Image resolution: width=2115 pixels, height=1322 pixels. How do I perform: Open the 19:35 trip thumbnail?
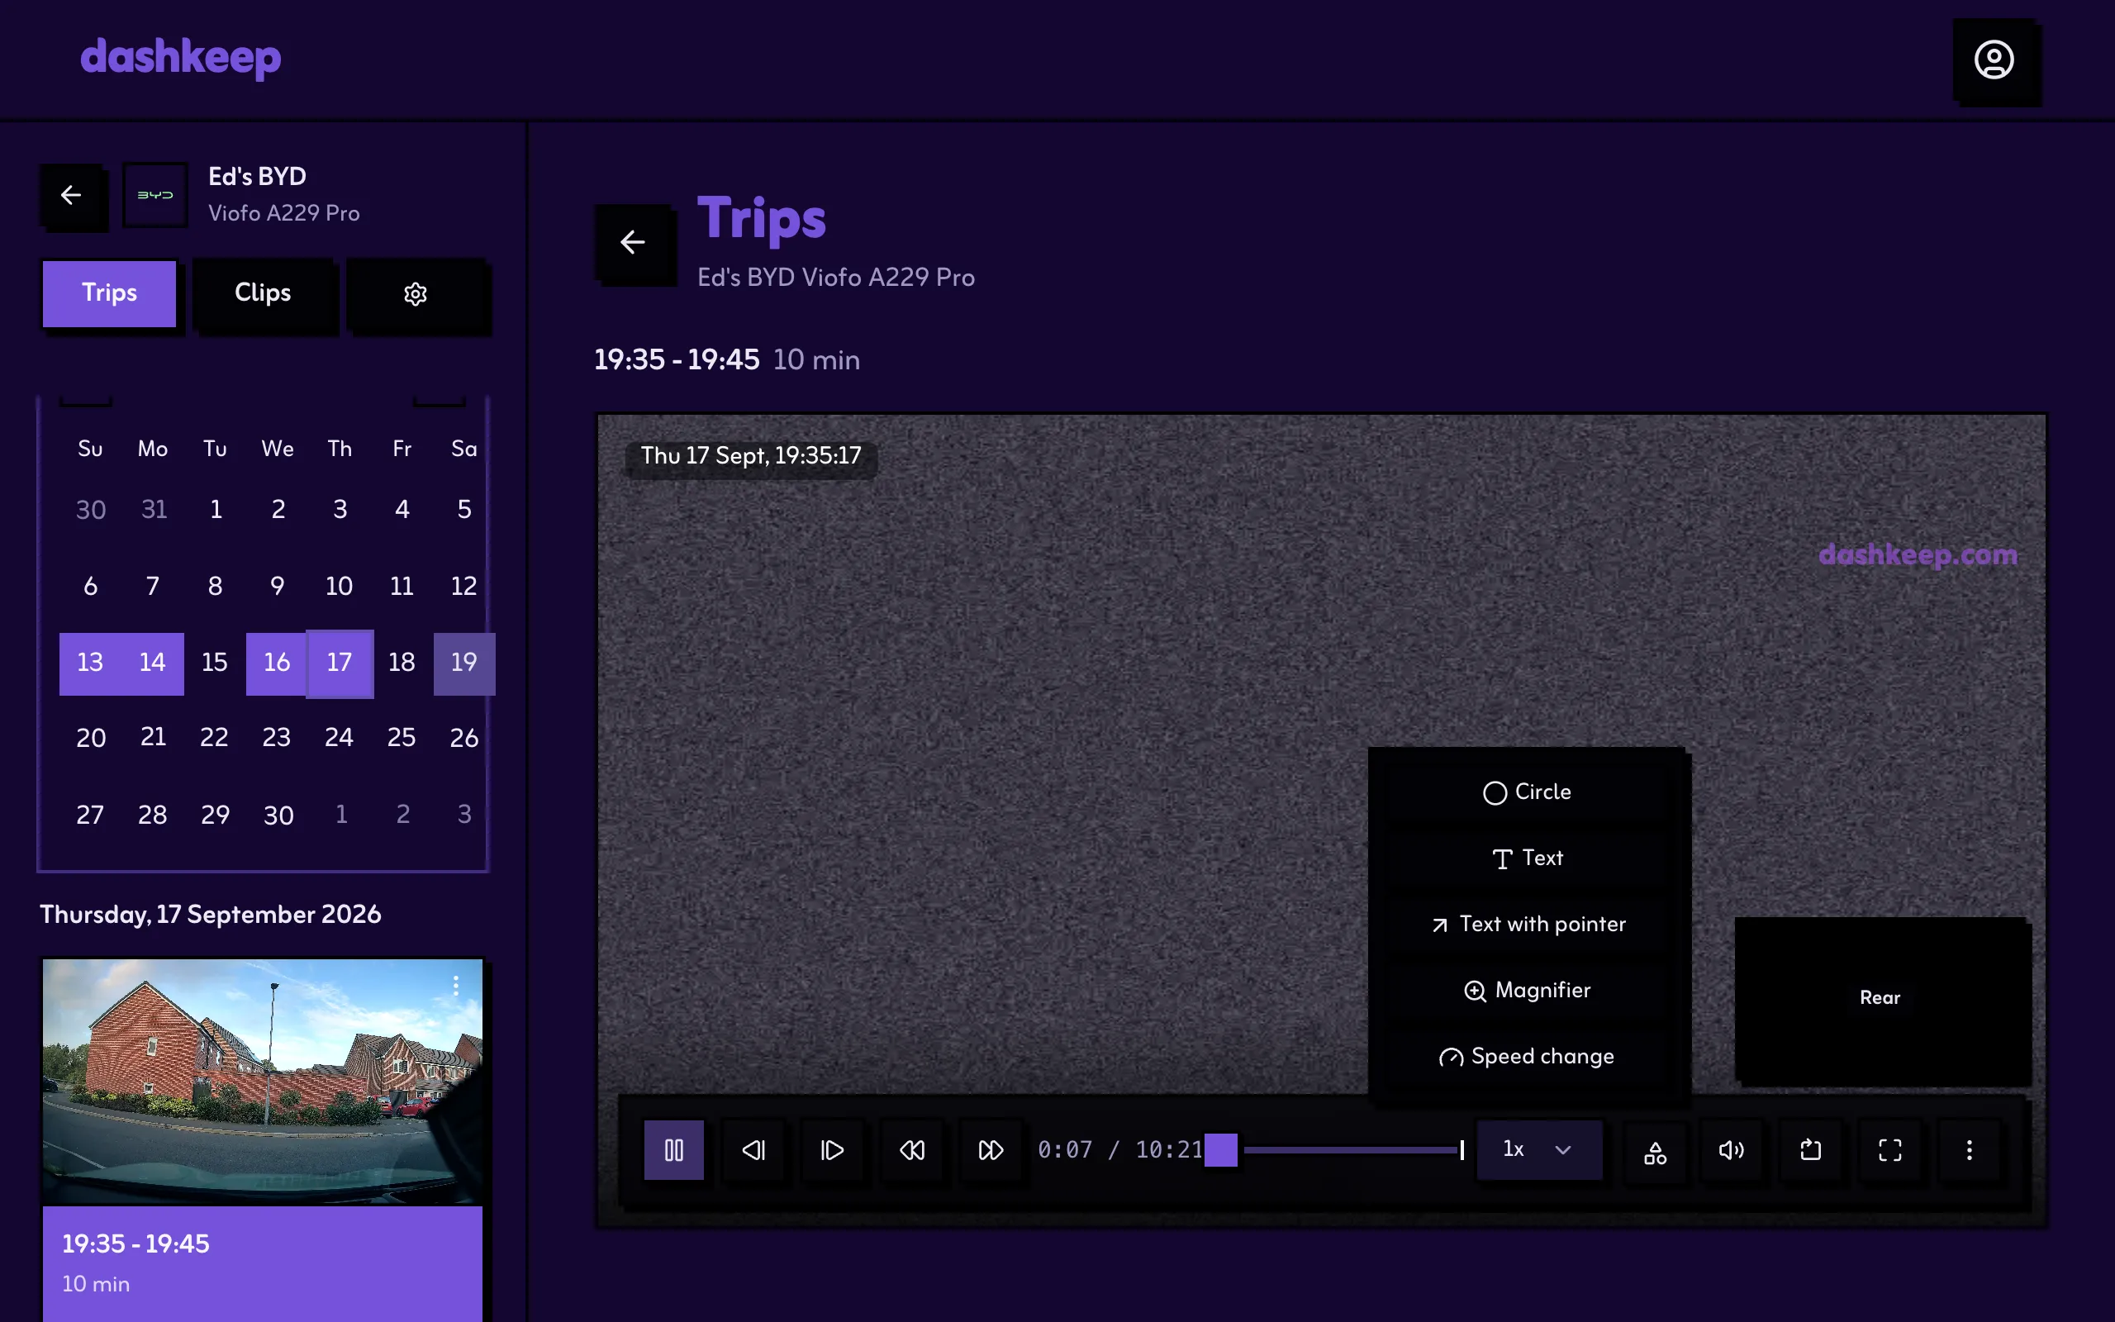point(262,1082)
